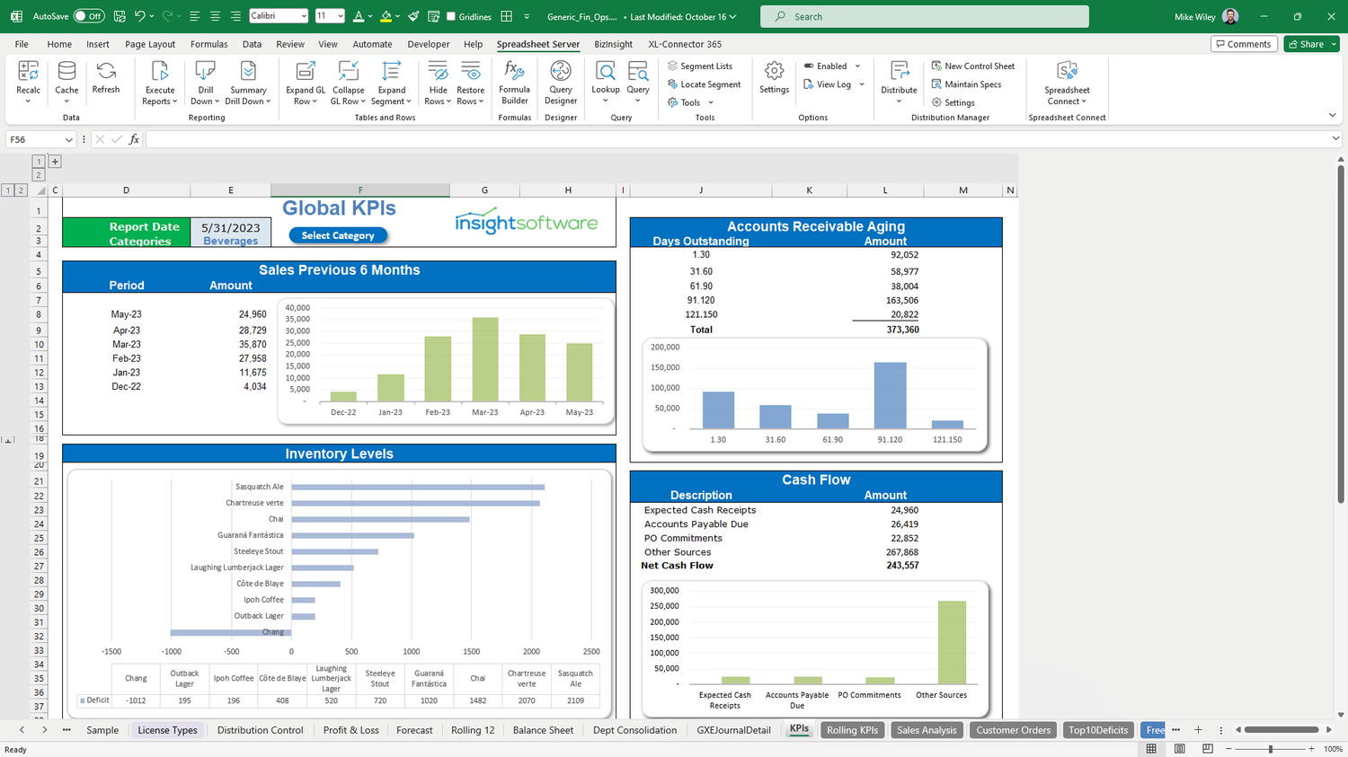This screenshot has height=757, width=1348.
Task: Click the Drill Down icon
Action: click(205, 82)
